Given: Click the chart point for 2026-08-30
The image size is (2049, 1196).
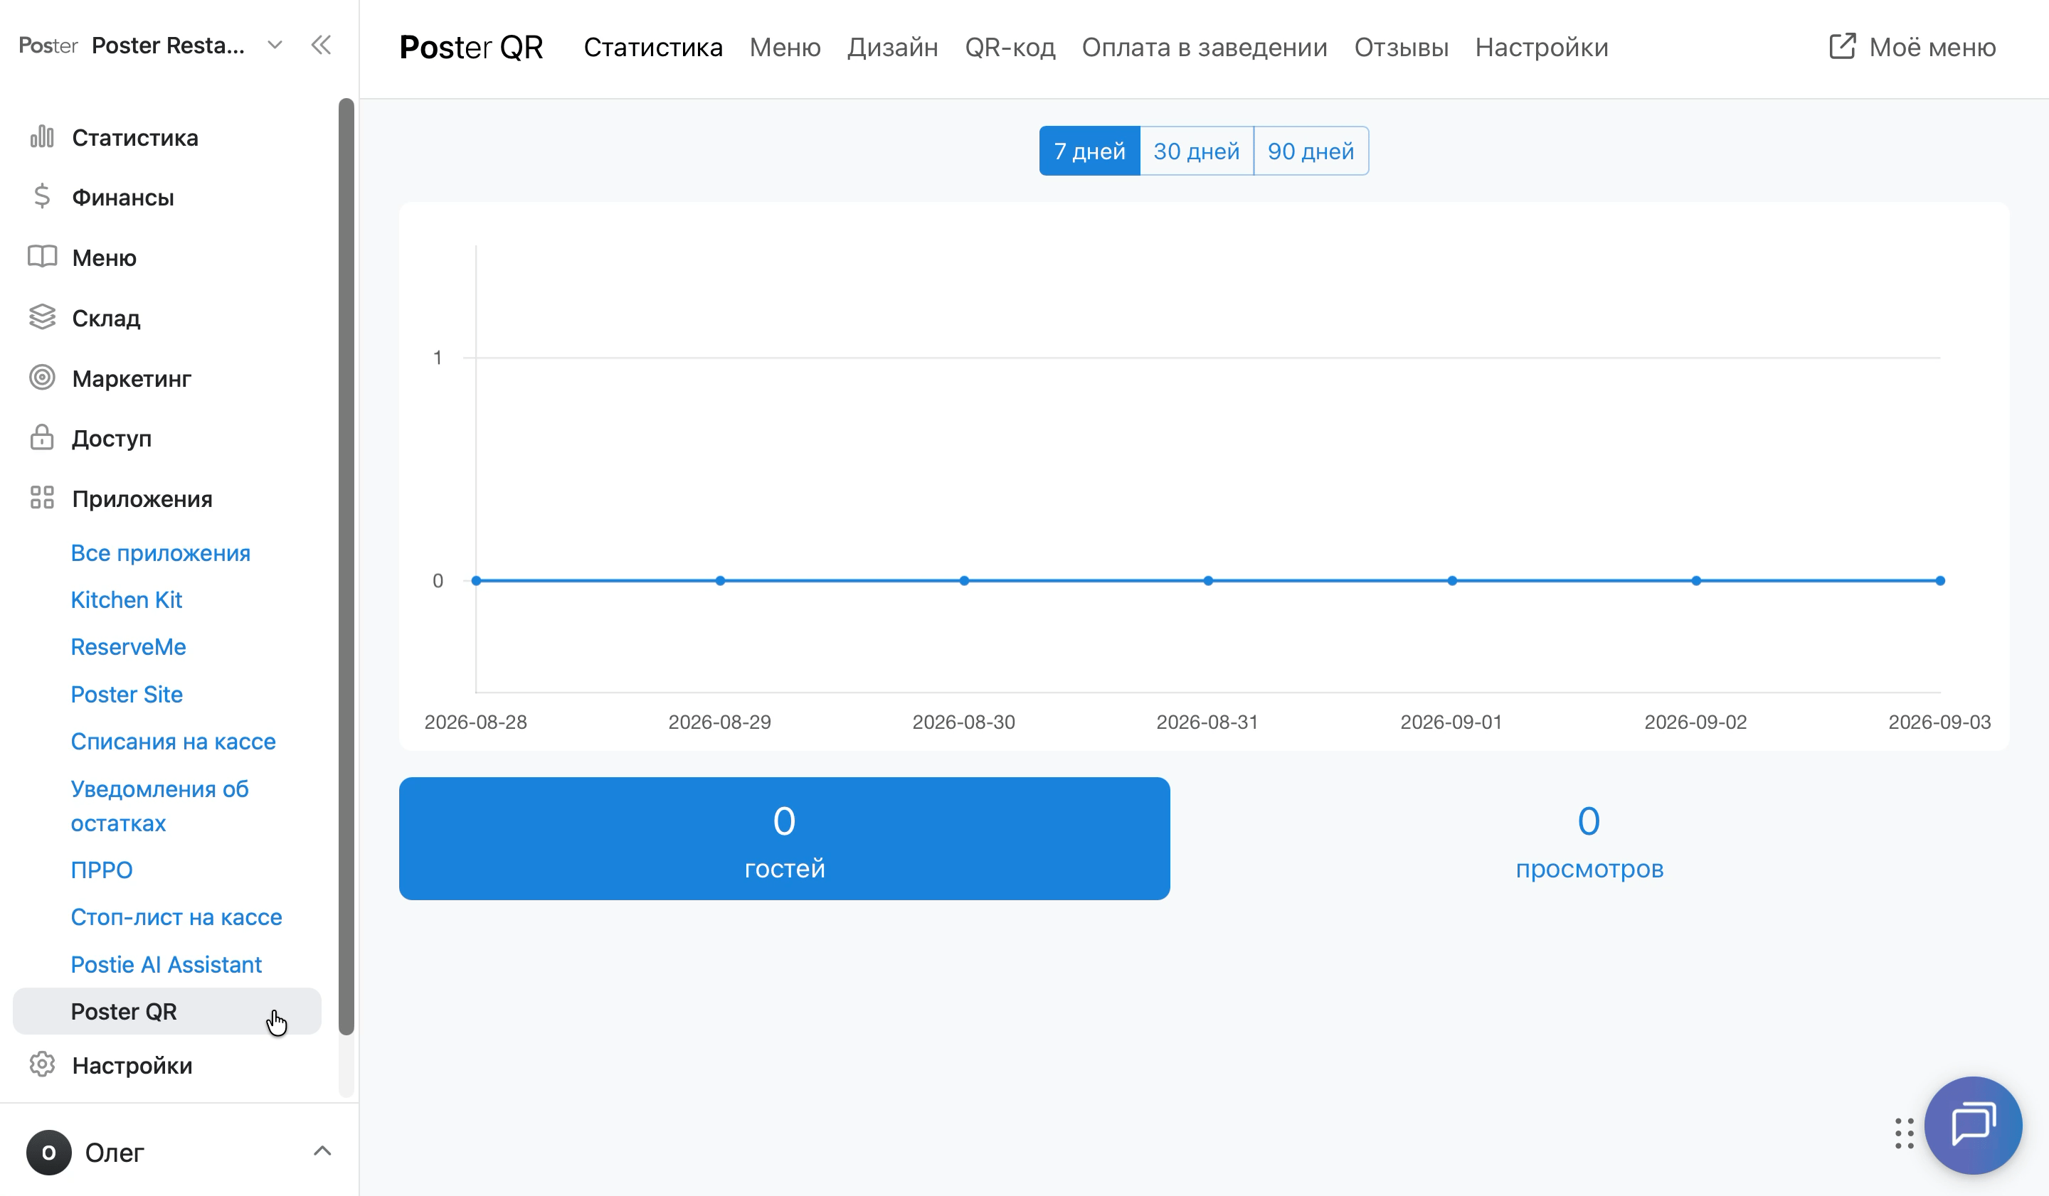Looking at the screenshot, I should 964,581.
